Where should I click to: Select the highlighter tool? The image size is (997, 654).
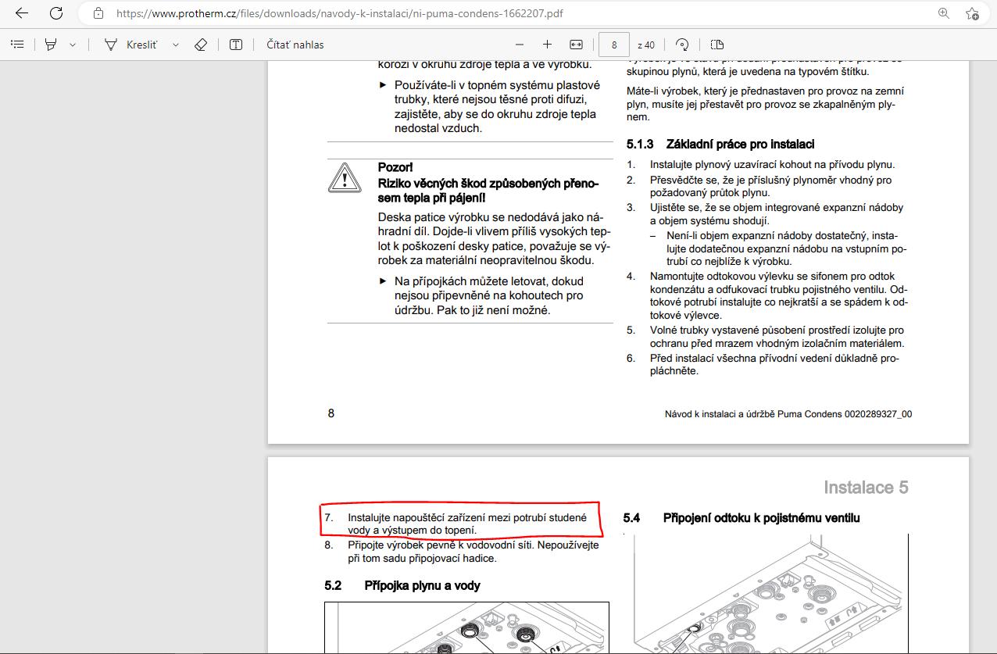[51, 45]
